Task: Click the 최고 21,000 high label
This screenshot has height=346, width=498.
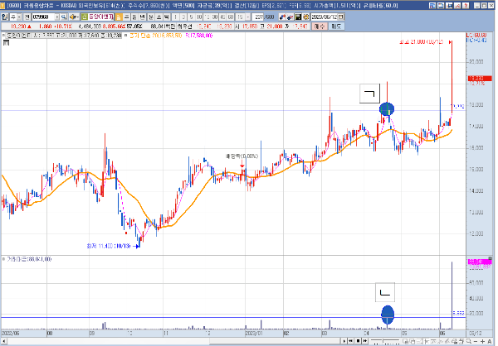Action: click(421, 42)
